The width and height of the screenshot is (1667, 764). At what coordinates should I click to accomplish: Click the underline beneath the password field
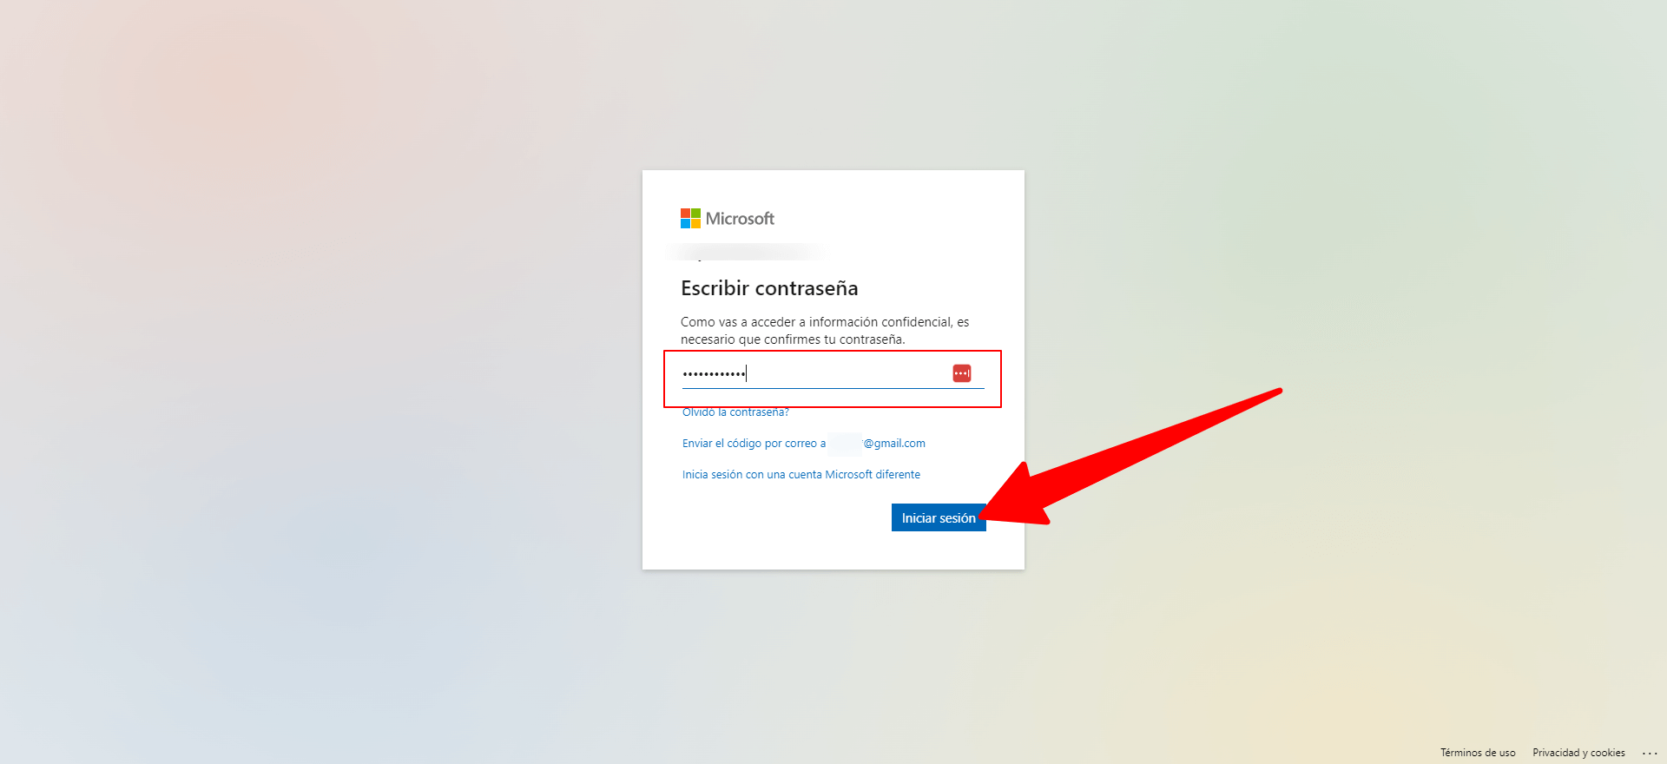833,388
